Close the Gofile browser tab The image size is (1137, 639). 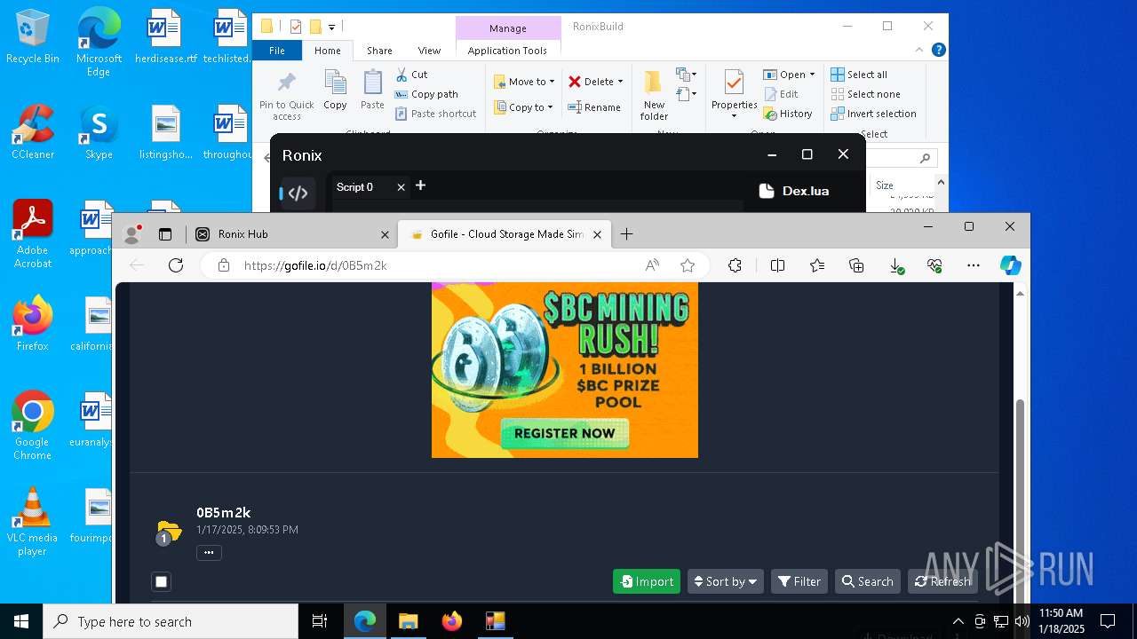coord(597,234)
